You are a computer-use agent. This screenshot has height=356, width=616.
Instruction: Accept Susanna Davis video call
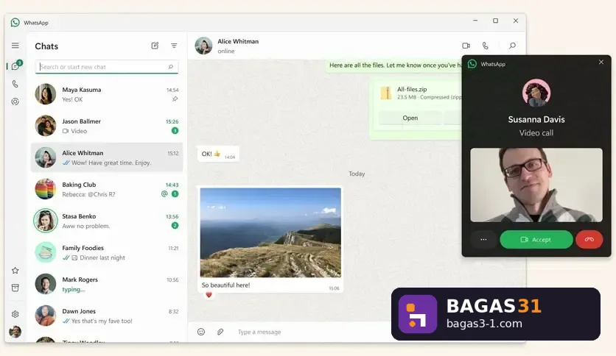[536, 239]
